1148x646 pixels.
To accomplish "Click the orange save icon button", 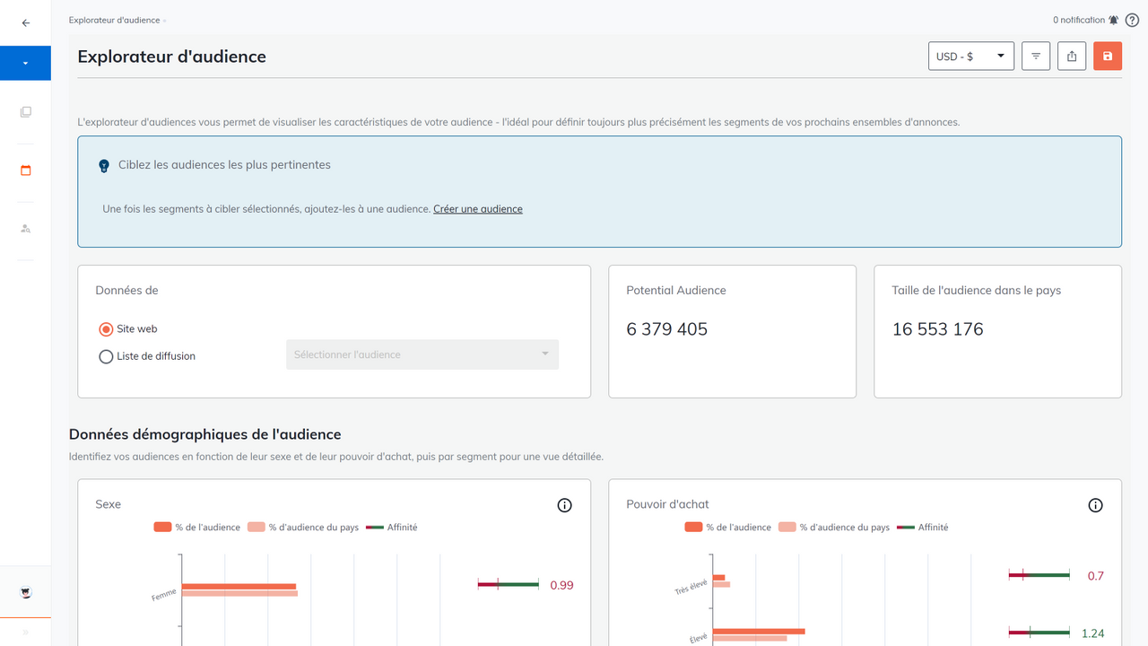I will [1108, 56].
